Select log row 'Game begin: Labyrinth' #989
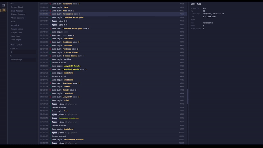Screen dimensions: 263x148 click(113, 93)
